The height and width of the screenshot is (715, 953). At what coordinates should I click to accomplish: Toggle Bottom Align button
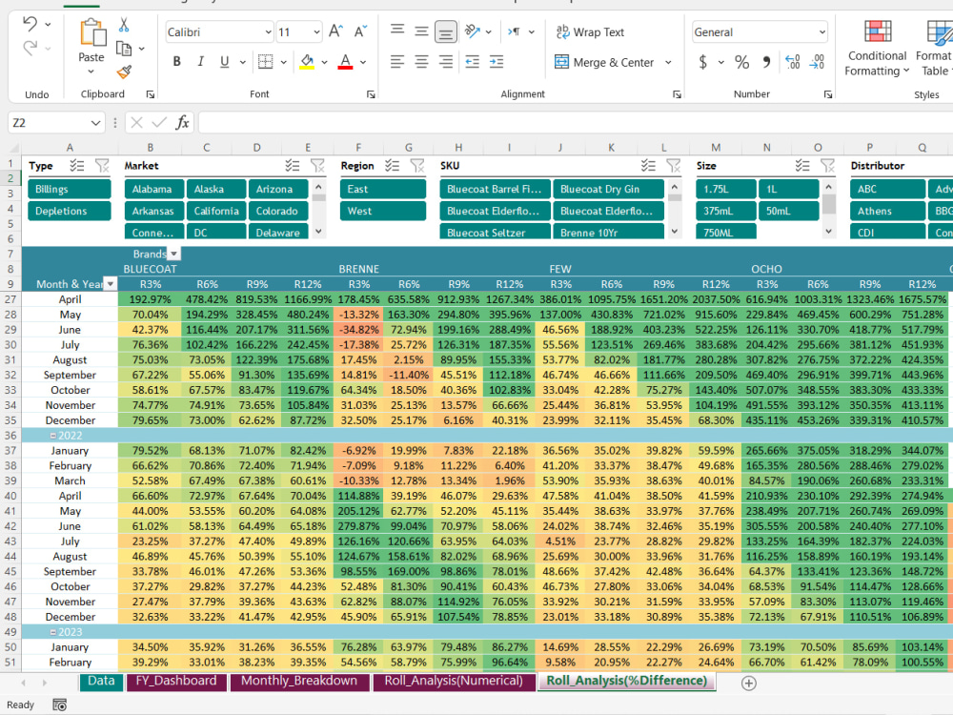click(x=445, y=32)
